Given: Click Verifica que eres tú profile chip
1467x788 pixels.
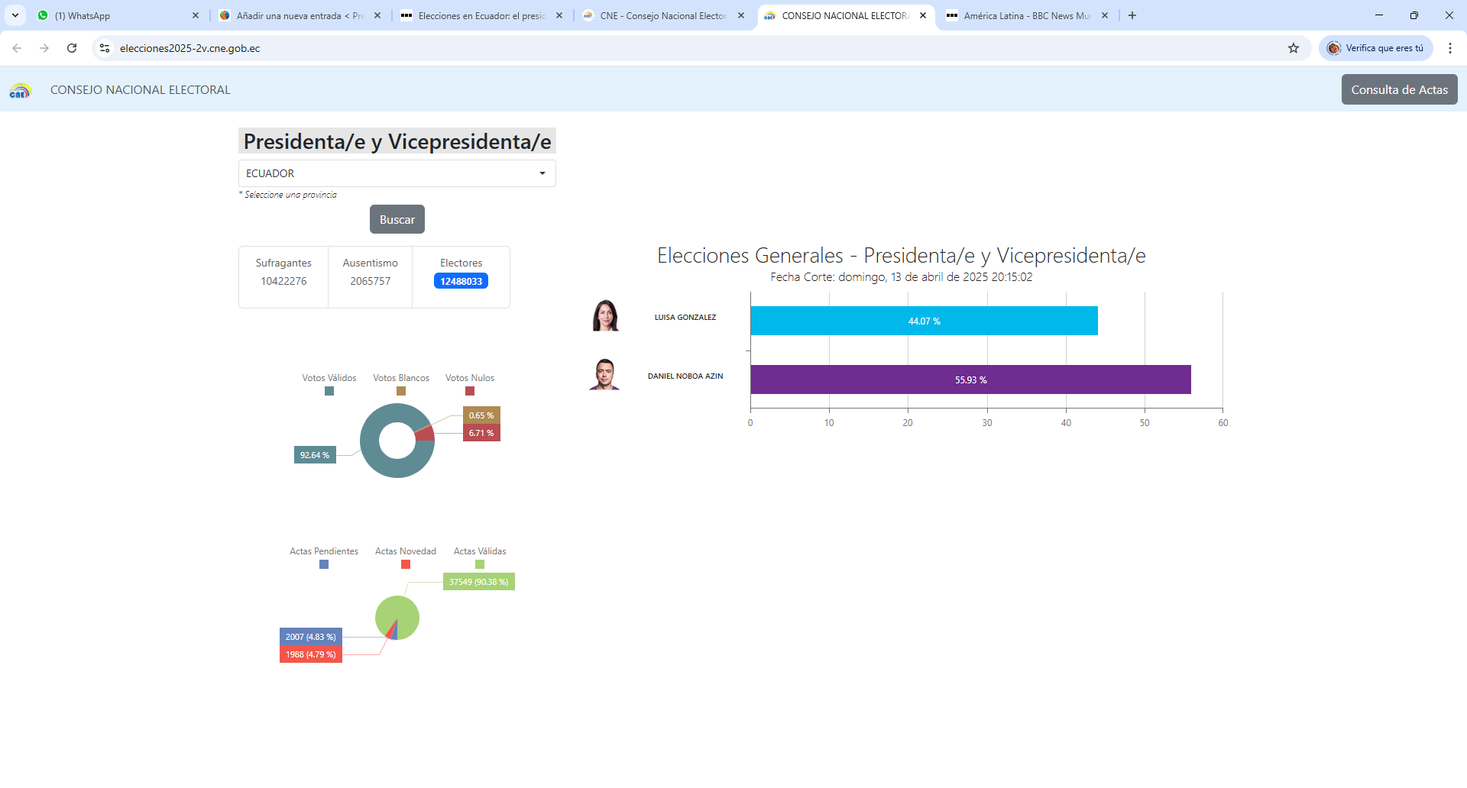Looking at the screenshot, I should pos(1376,48).
